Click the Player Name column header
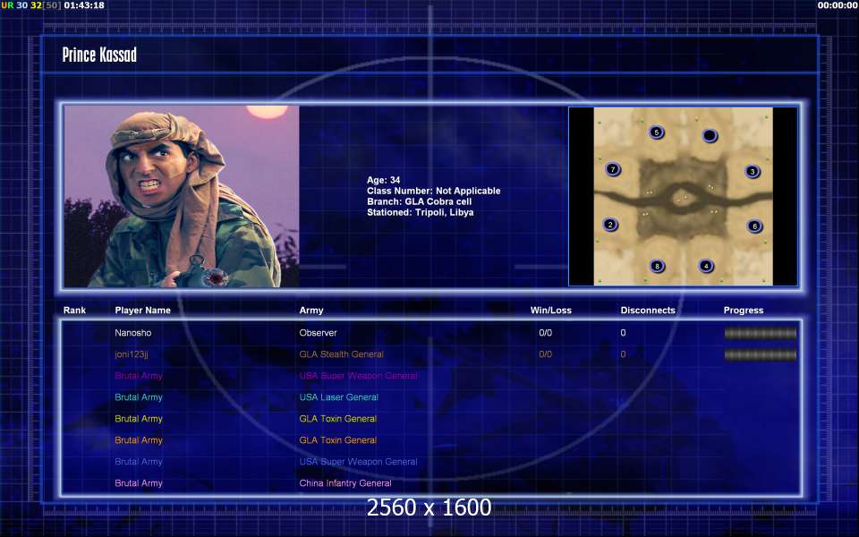This screenshot has width=859, height=537. tap(142, 311)
